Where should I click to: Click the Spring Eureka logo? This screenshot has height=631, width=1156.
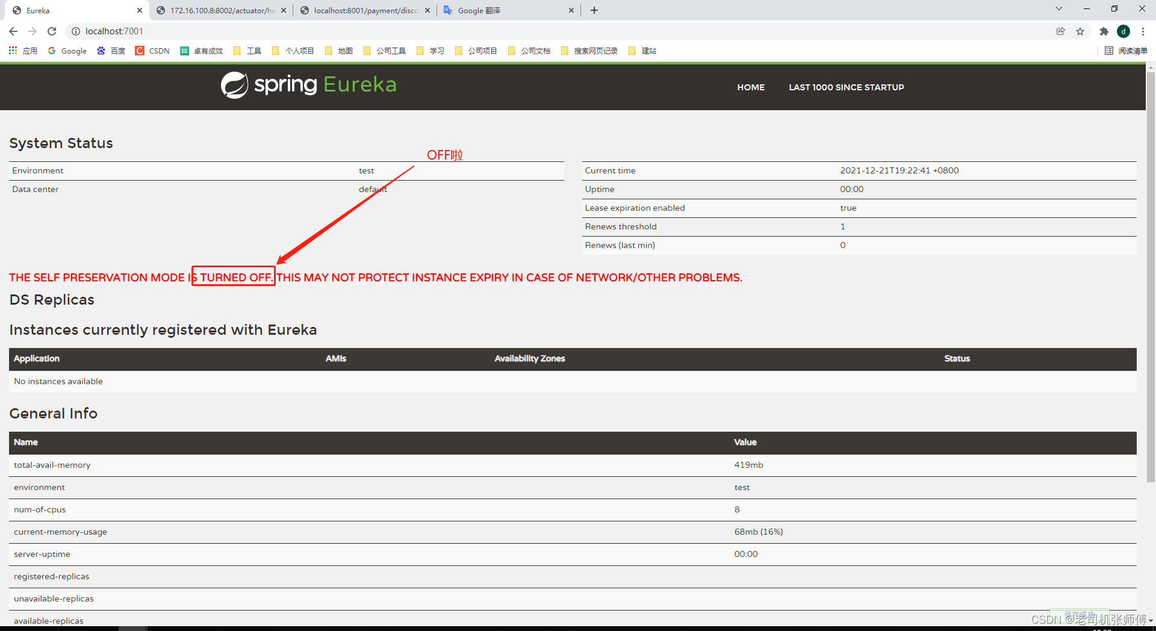309,85
